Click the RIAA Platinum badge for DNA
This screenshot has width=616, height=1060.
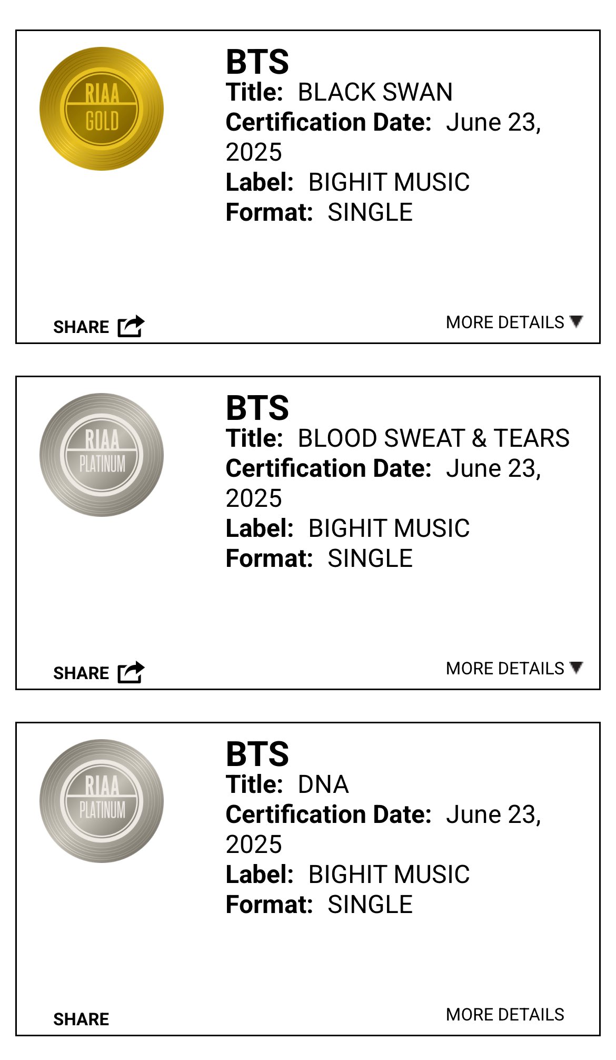pyautogui.click(x=102, y=801)
